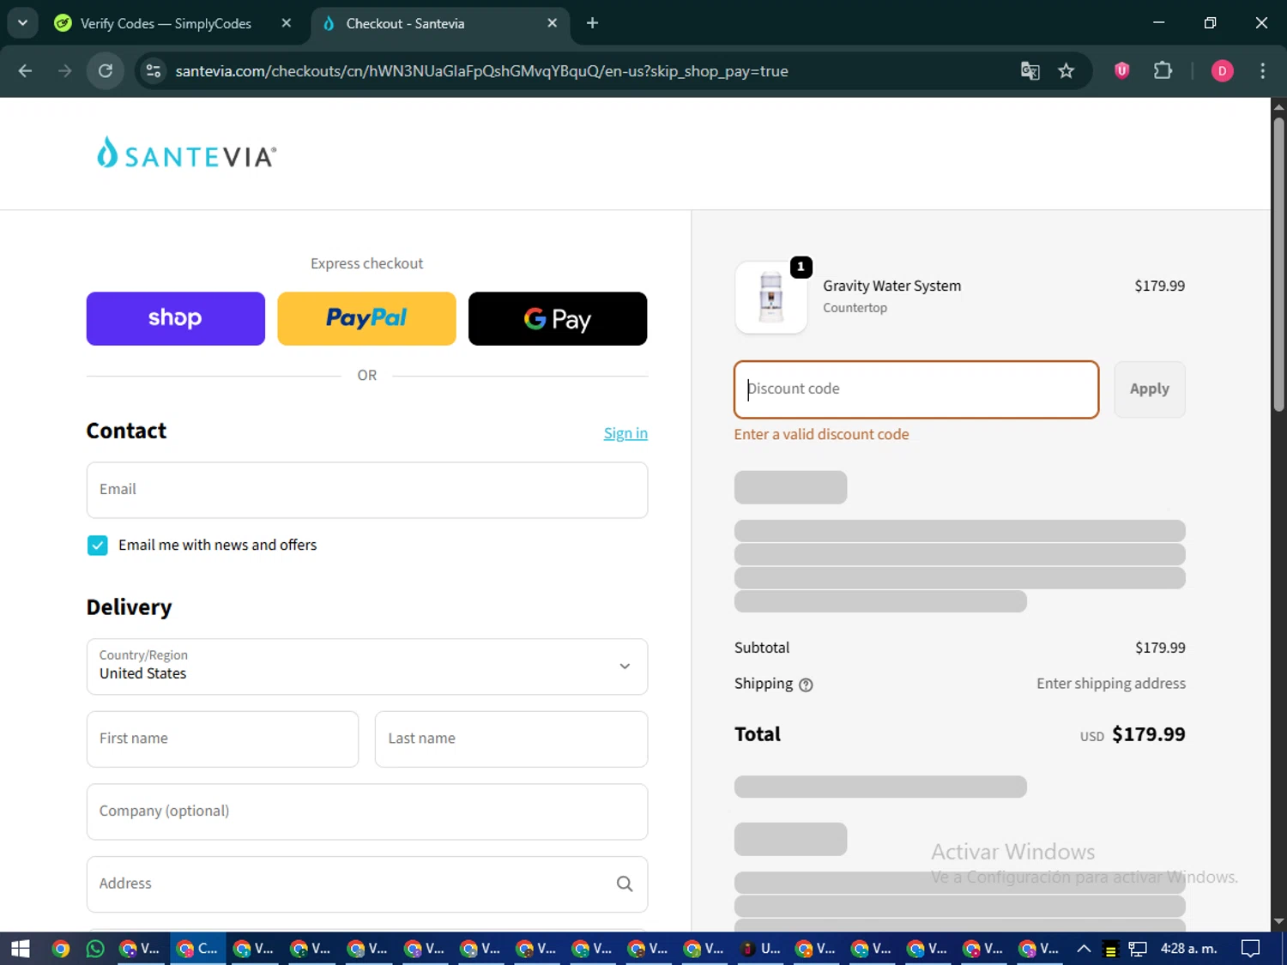
Task: Focus the Address input field
Action: [367, 884]
